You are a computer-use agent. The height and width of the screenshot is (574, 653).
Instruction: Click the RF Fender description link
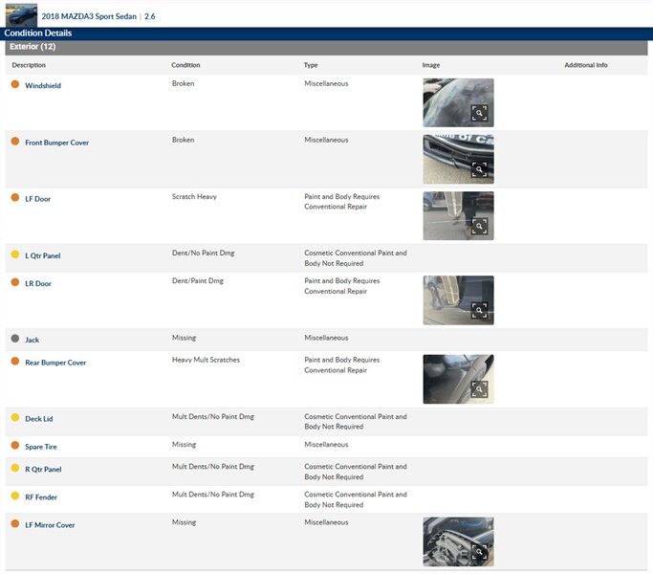(x=41, y=497)
